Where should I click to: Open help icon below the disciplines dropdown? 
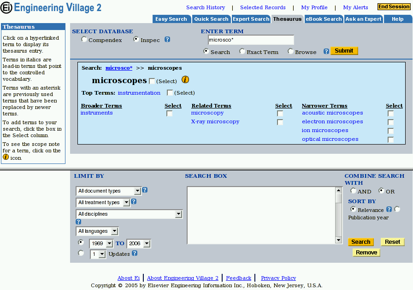78,222
